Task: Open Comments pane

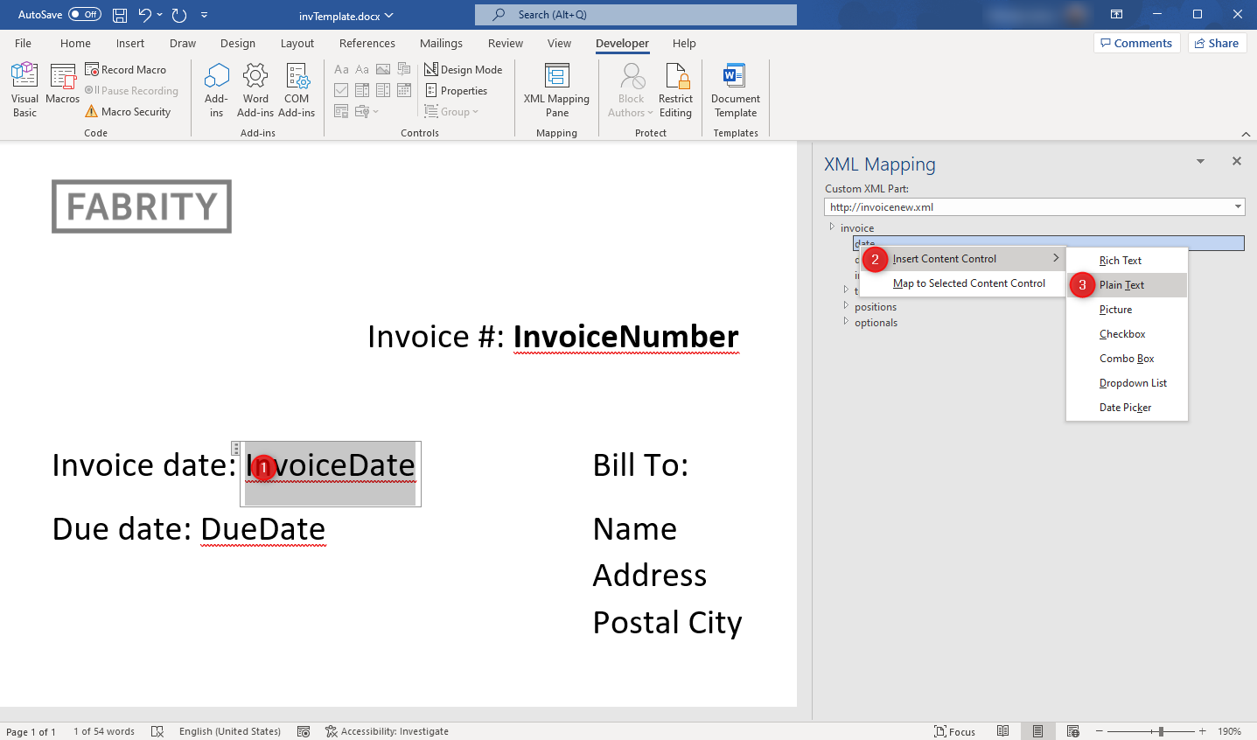Action: click(1137, 43)
